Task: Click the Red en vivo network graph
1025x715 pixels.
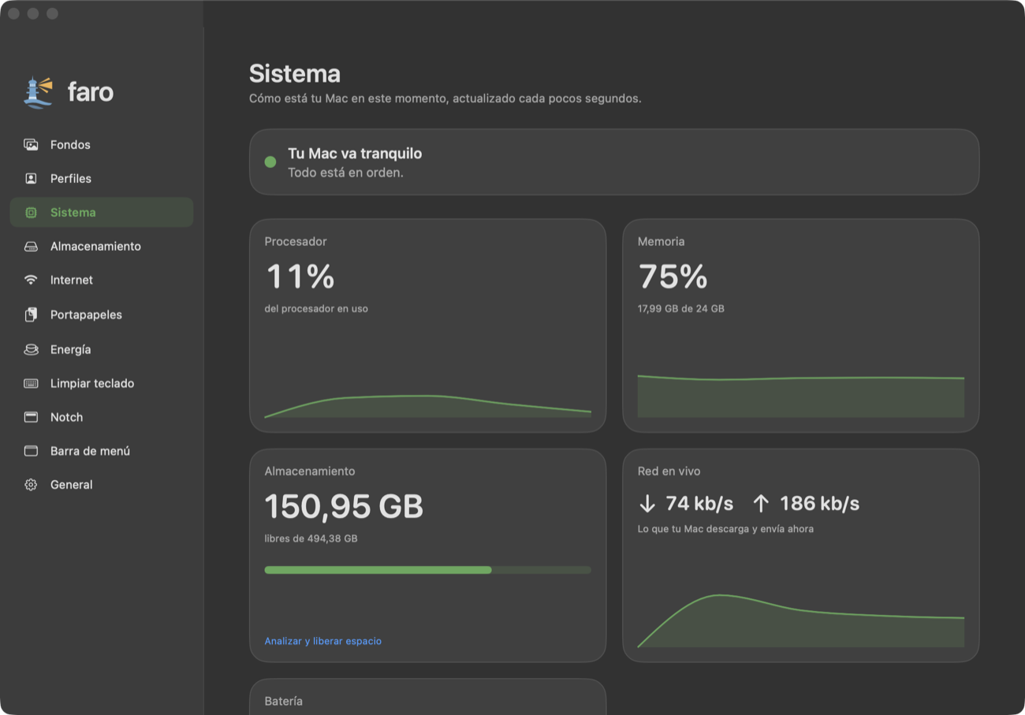Action: point(801,621)
